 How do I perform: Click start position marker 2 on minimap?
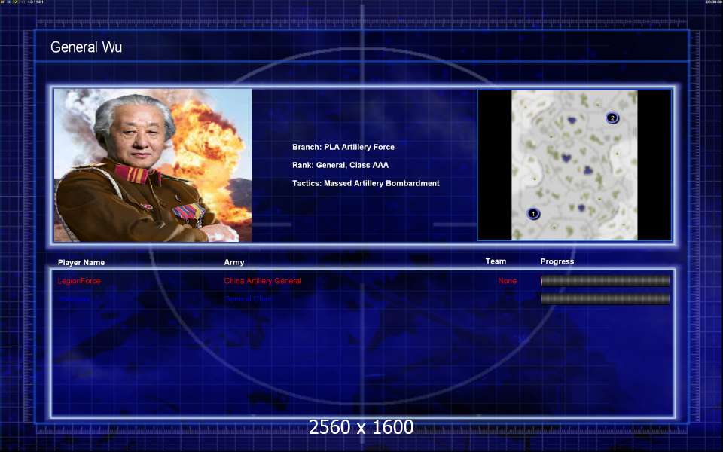612,118
